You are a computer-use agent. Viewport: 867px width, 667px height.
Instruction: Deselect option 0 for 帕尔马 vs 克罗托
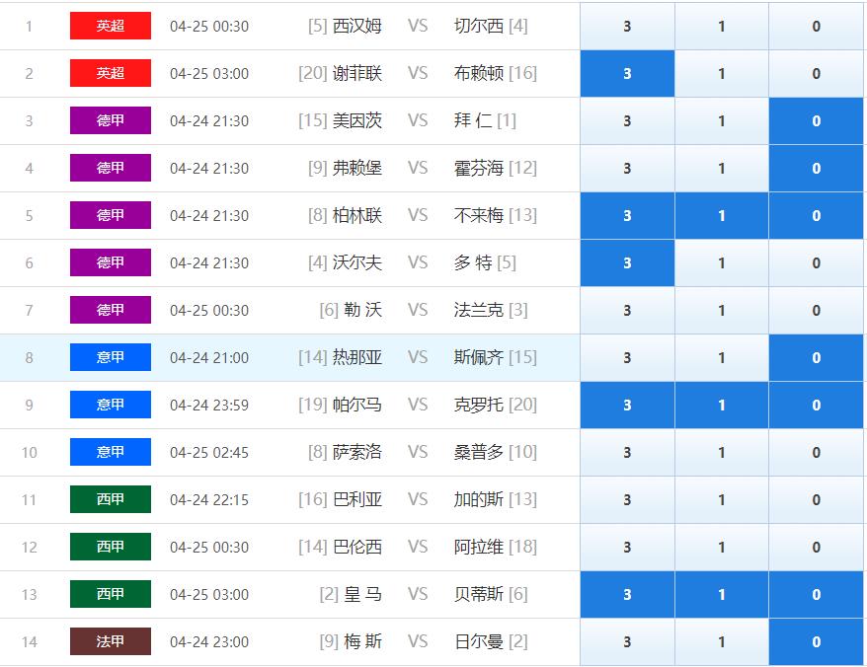816,406
